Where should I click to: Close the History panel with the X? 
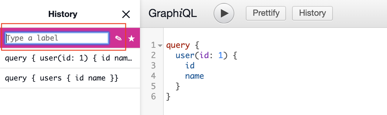pyautogui.click(x=126, y=14)
